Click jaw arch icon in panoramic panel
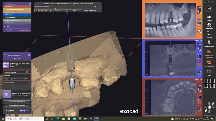216x121 pixels. [199, 31]
